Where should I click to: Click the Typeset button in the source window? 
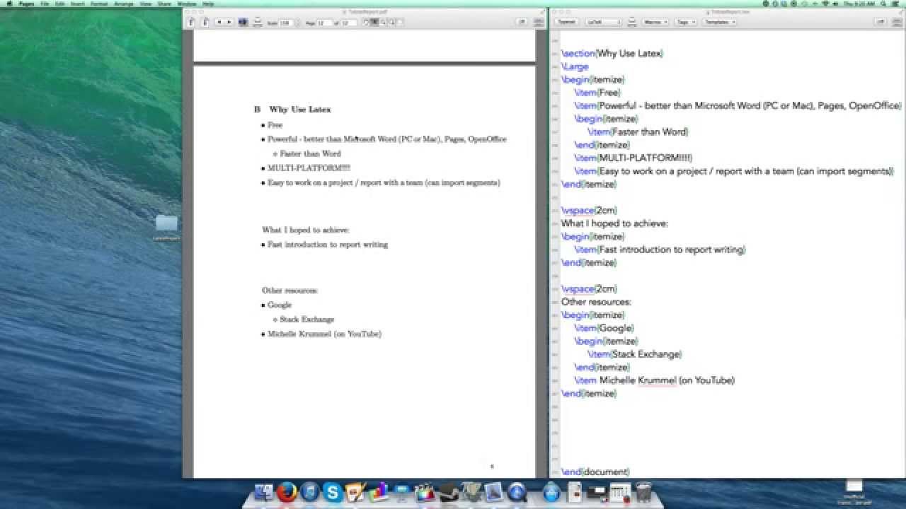pos(566,22)
